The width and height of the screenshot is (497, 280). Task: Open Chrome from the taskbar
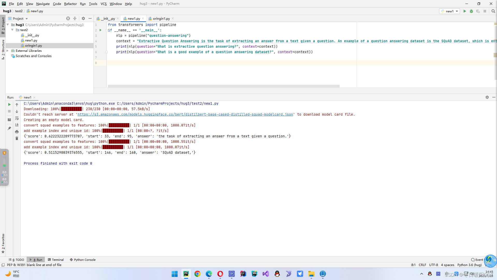click(x=198, y=274)
